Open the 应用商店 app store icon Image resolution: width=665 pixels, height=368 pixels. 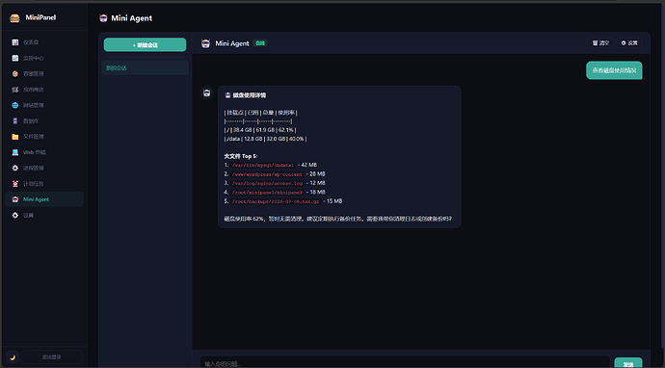[x=15, y=90]
